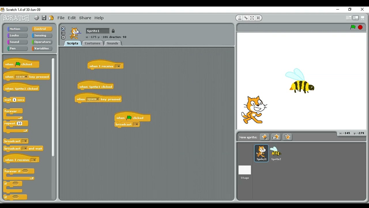Screen dimensions: 369x208
Task: Show the Control block category
Action: (x=42, y=29)
